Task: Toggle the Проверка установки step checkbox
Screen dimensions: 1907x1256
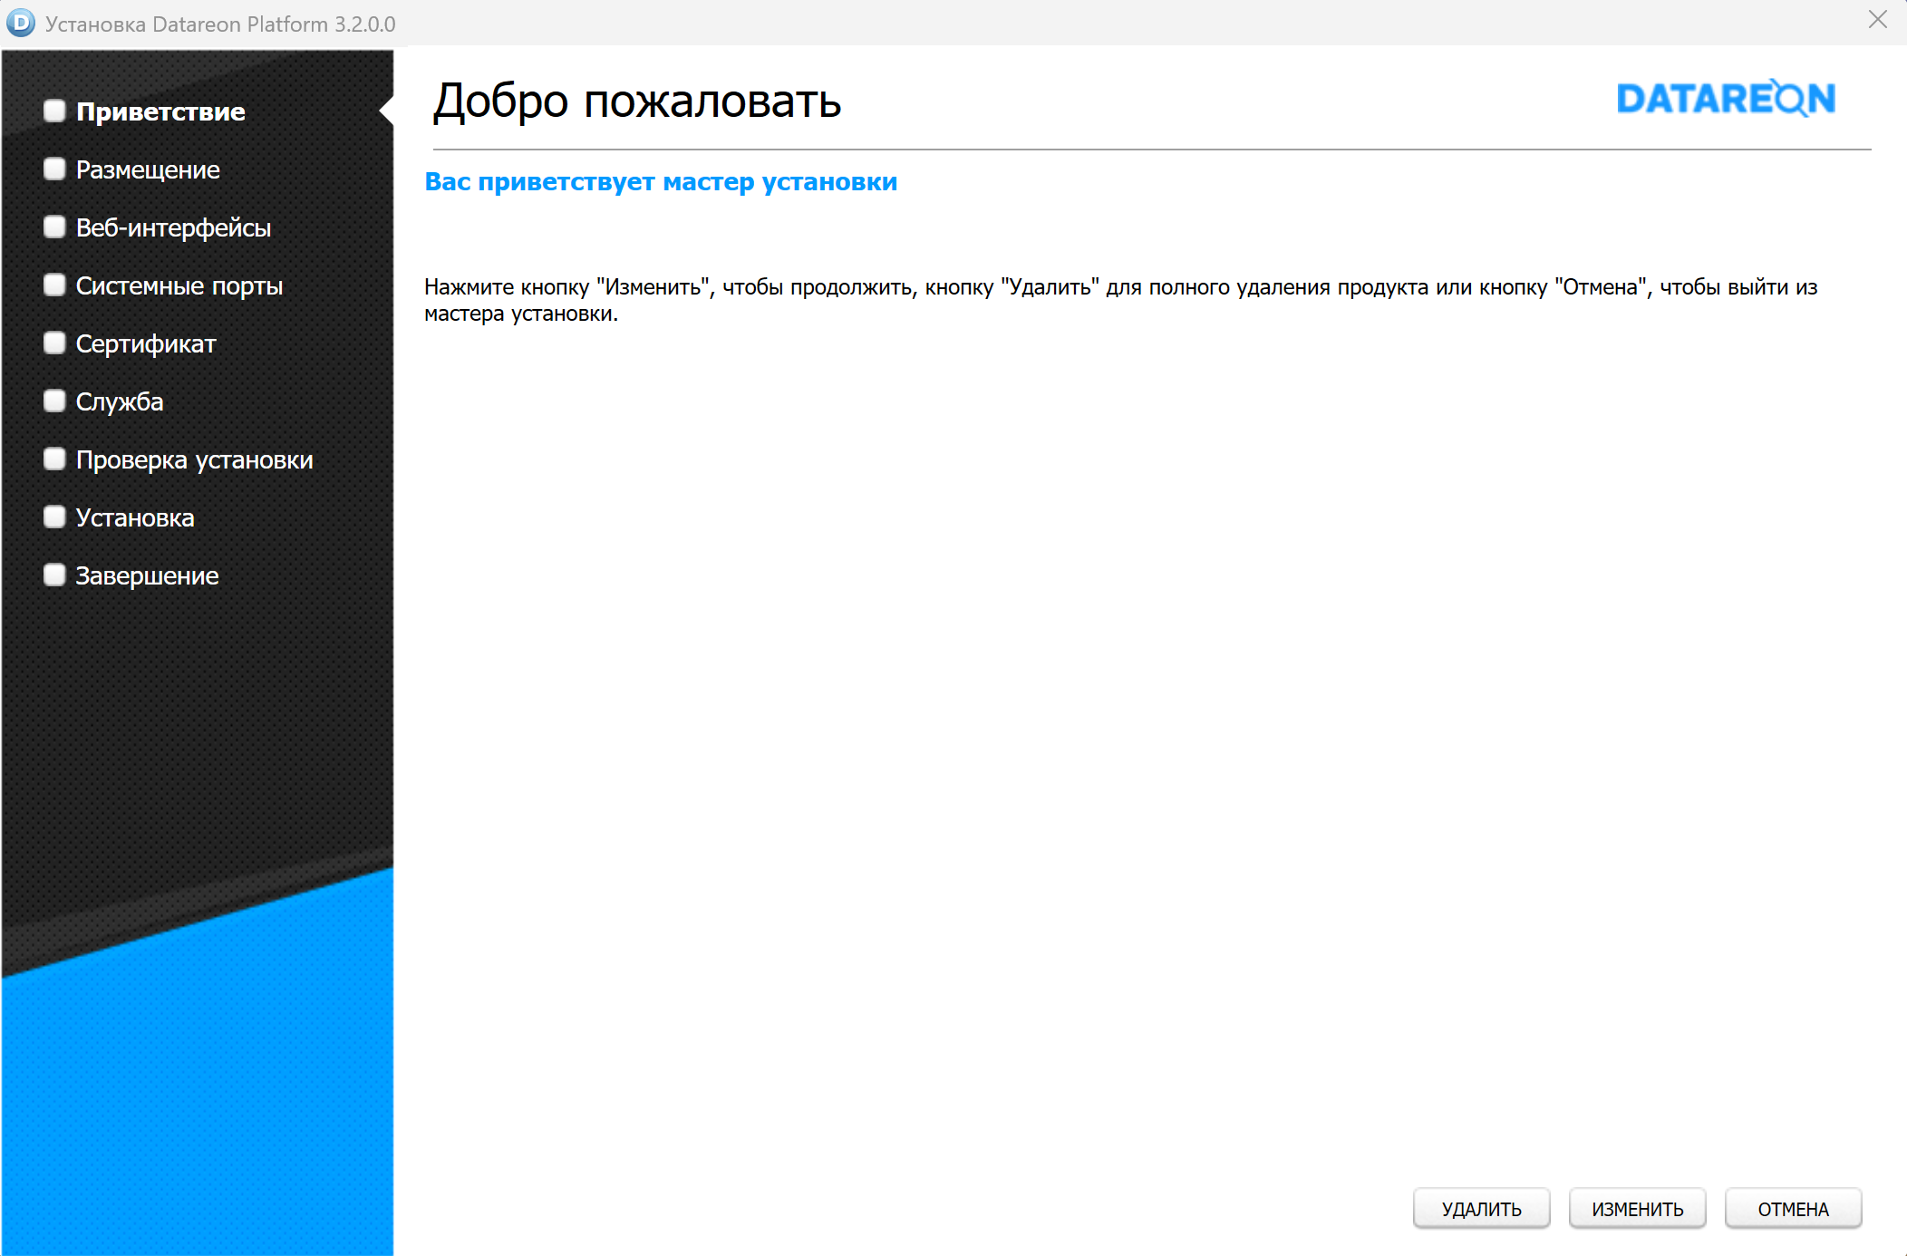Action: (x=55, y=459)
